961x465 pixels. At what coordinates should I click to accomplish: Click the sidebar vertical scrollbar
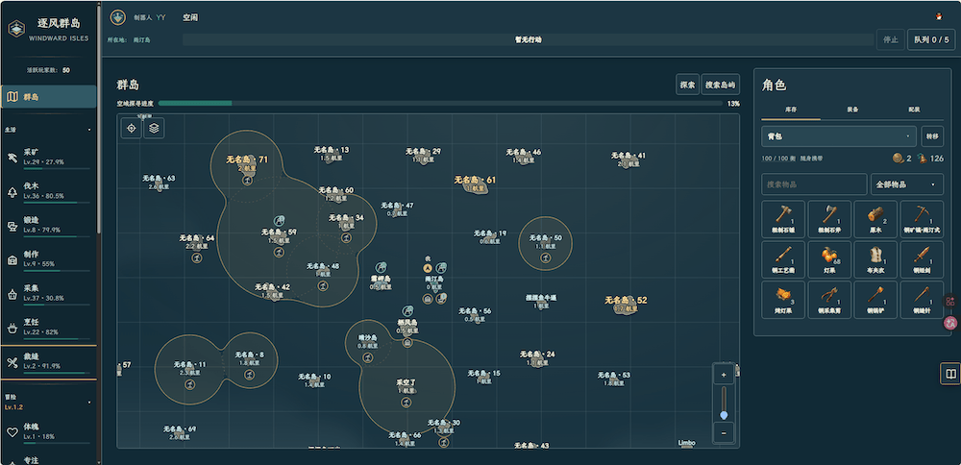99,119
